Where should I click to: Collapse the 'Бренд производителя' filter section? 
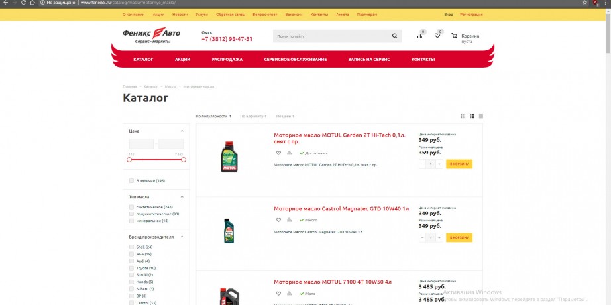coord(182,237)
